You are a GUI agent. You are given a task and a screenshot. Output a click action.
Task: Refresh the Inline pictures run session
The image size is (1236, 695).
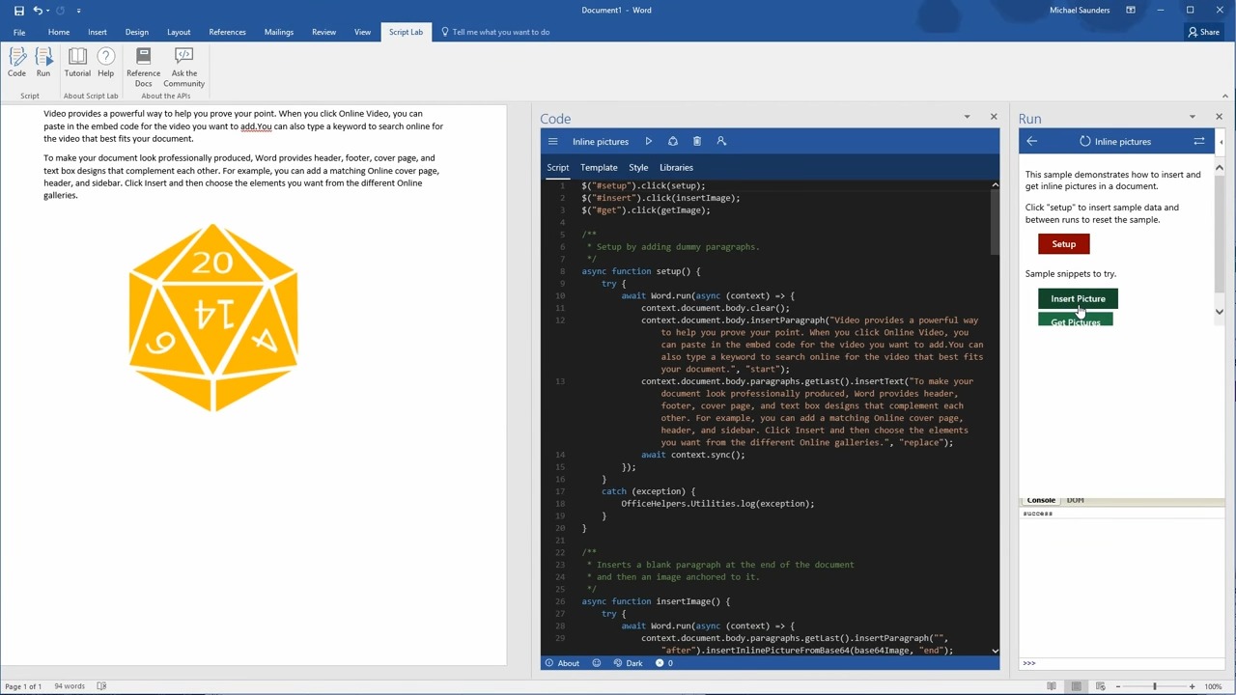(1084, 141)
